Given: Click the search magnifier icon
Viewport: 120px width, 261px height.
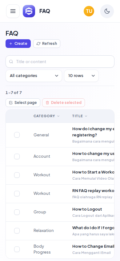Looking at the screenshot, I should 11,62.
